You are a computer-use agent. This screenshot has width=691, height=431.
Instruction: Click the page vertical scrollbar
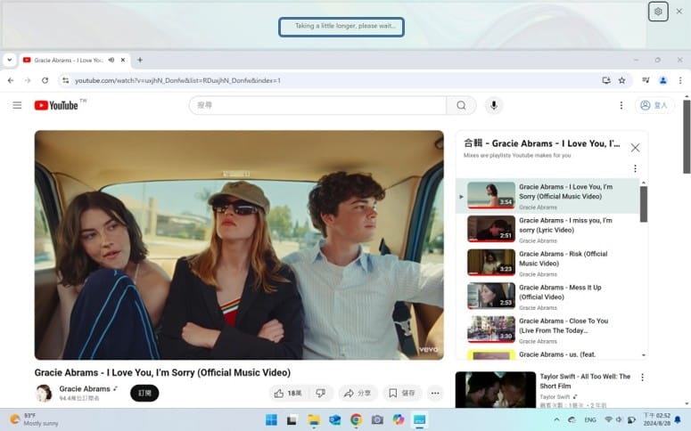(x=687, y=136)
